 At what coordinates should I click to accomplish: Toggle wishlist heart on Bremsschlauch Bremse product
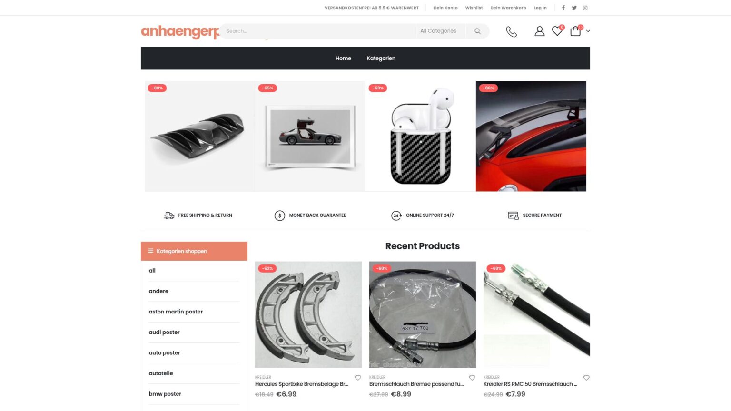472,378
